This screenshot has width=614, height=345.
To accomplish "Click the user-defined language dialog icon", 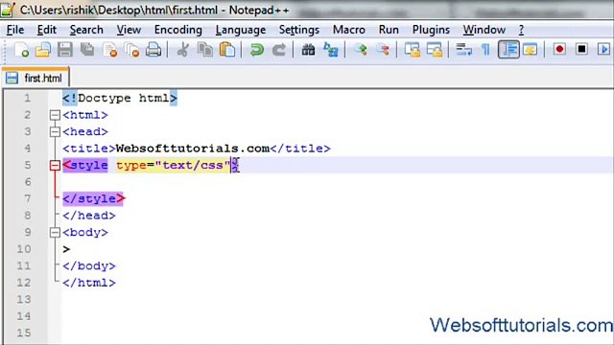I will 531,50.
